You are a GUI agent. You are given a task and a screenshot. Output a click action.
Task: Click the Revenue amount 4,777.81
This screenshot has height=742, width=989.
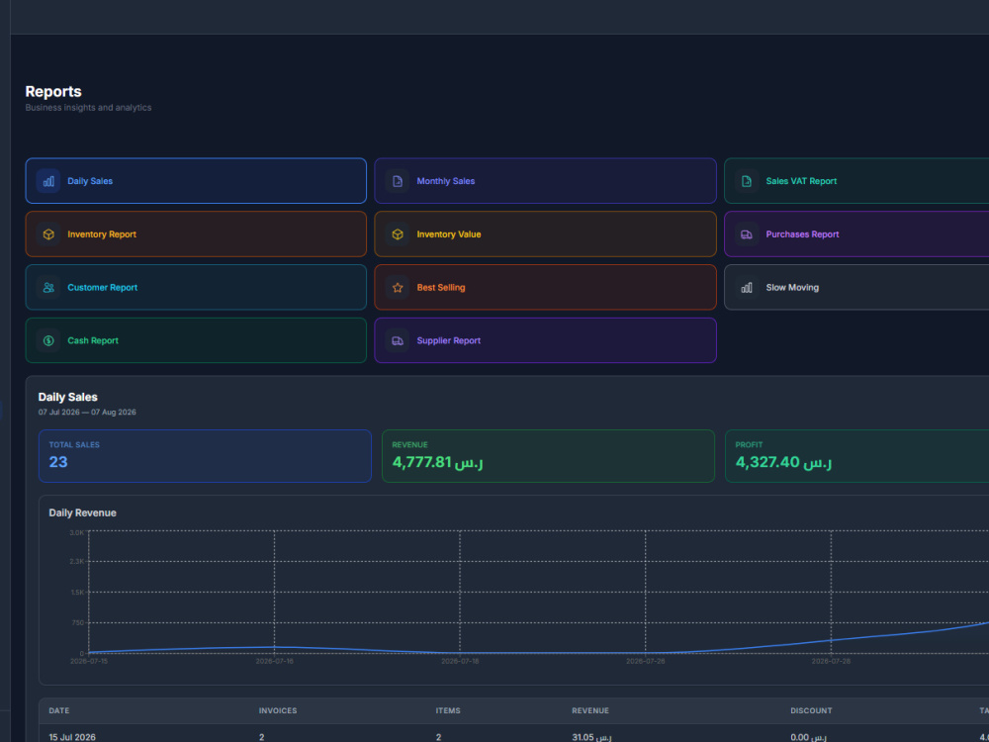pyautogui.click(x=438, y=462)
